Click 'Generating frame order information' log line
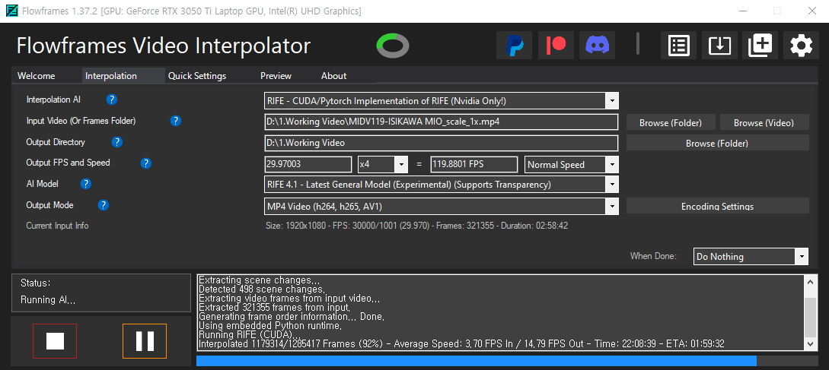This screenshot has height=370, width=829. tap(292, 317)
